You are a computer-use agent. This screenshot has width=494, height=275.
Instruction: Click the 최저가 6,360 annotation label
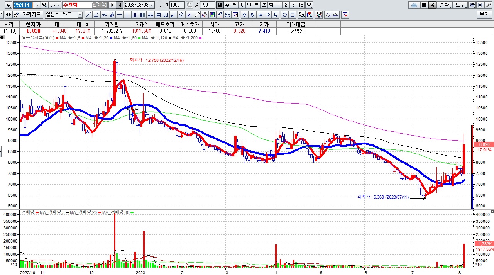(383, 197)
